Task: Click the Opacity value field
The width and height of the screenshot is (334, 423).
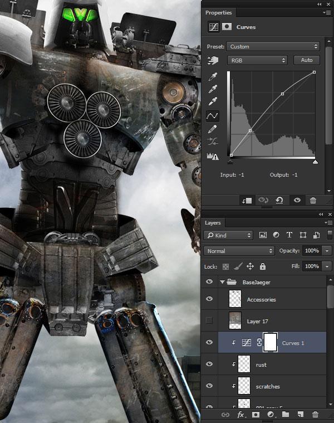Action: click(312, 251)
